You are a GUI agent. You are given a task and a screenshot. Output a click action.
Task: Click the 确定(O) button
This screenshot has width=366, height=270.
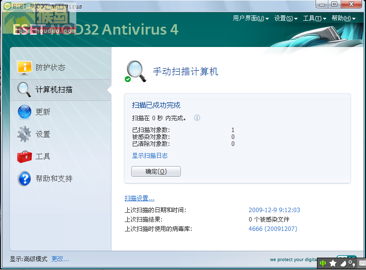(156, 172)
